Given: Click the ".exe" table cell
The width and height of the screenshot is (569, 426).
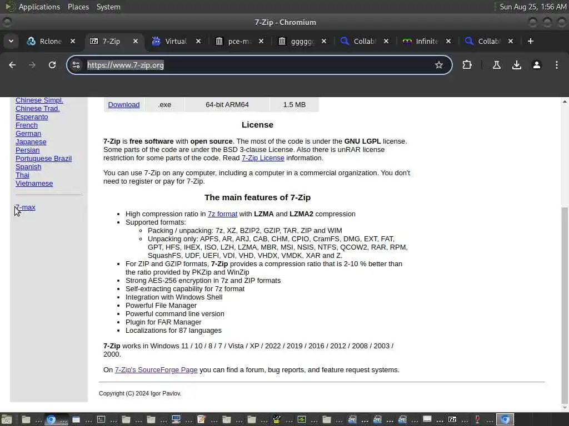Looking at the screenshot, I should (164, 105).
